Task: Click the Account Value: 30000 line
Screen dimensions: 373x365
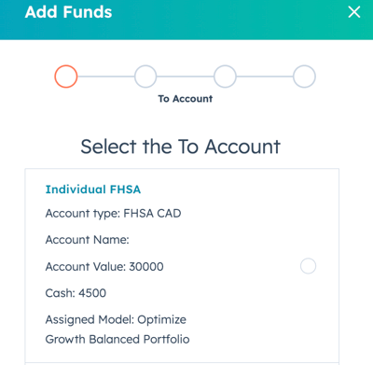Action: click(x=104, y=267)
